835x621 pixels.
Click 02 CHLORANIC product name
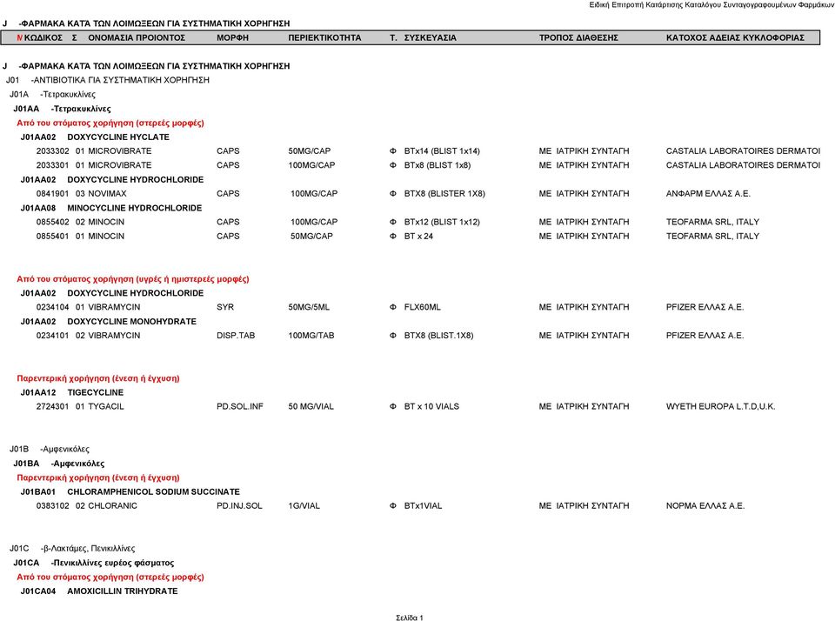106,506
